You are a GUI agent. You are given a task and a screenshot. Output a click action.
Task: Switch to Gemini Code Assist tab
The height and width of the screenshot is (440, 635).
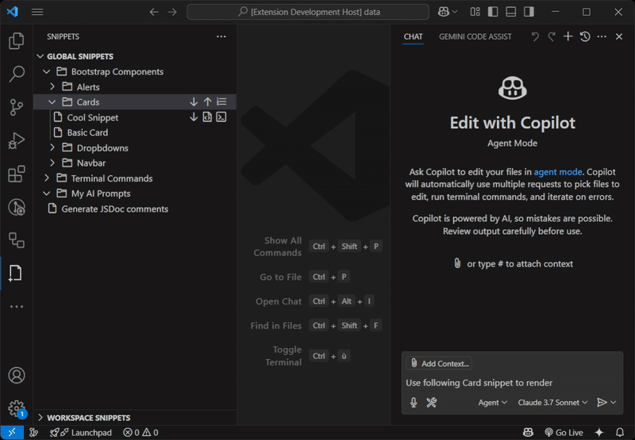(475, 36)
